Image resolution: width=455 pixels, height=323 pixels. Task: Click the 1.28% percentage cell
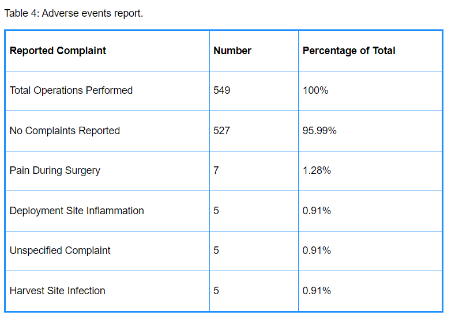click(317, 170)
